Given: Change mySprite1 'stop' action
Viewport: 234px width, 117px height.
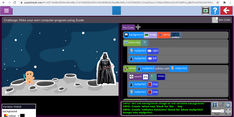Looking at the screenshot, I should click(152, 92).
